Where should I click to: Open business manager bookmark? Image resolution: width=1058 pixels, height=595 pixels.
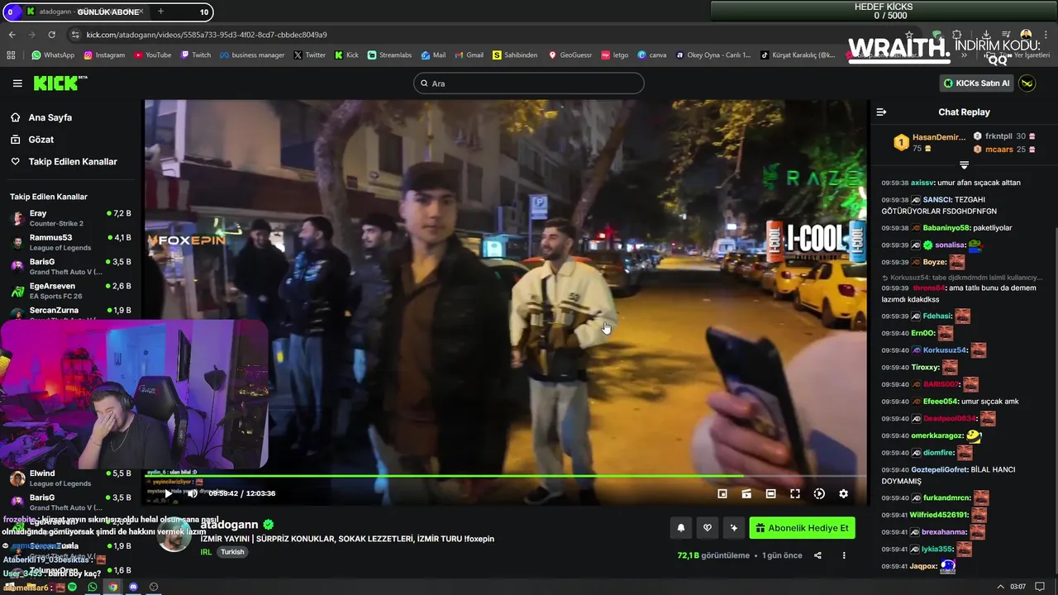pos(251,55)
